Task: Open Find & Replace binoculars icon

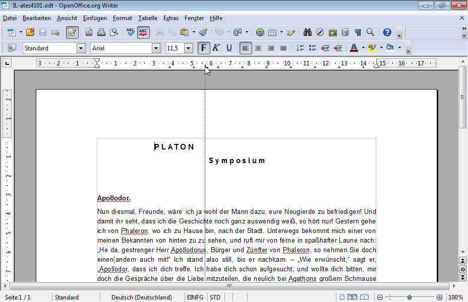Action: click(308, 32)
